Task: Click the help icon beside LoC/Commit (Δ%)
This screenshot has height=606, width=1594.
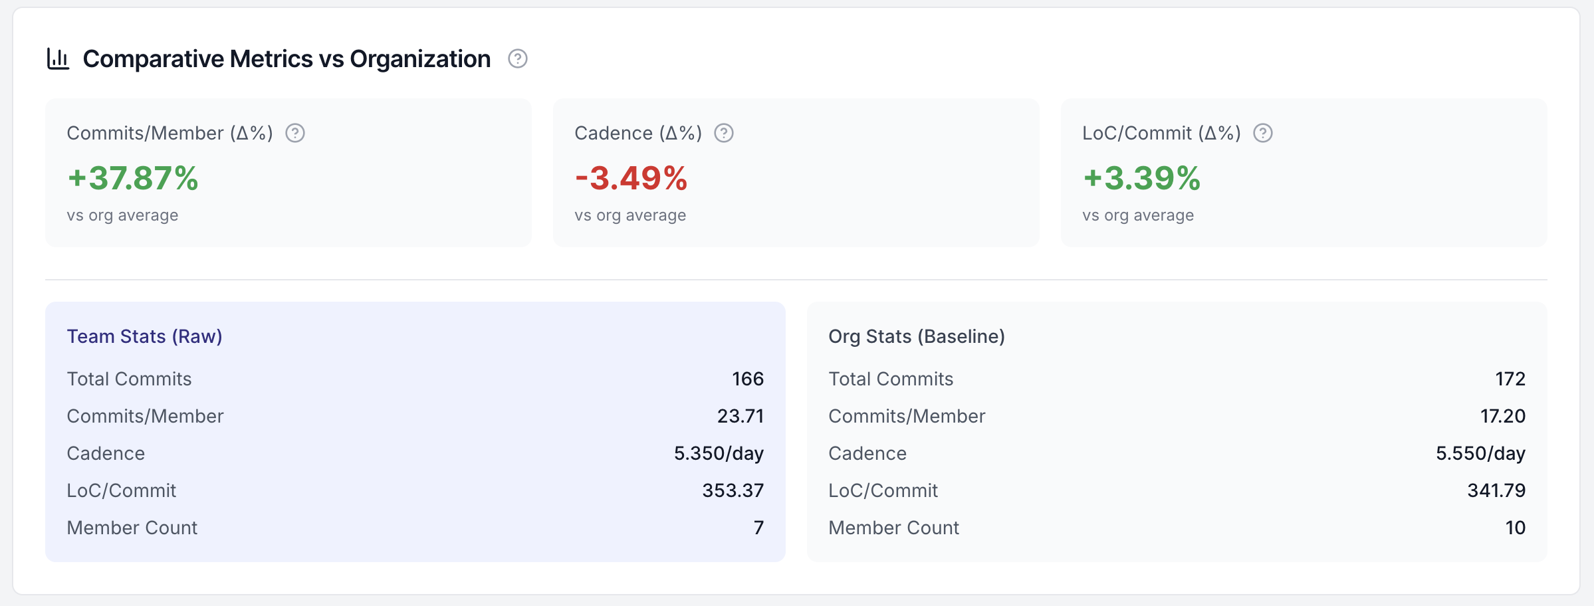Action: coord(1262,133)
